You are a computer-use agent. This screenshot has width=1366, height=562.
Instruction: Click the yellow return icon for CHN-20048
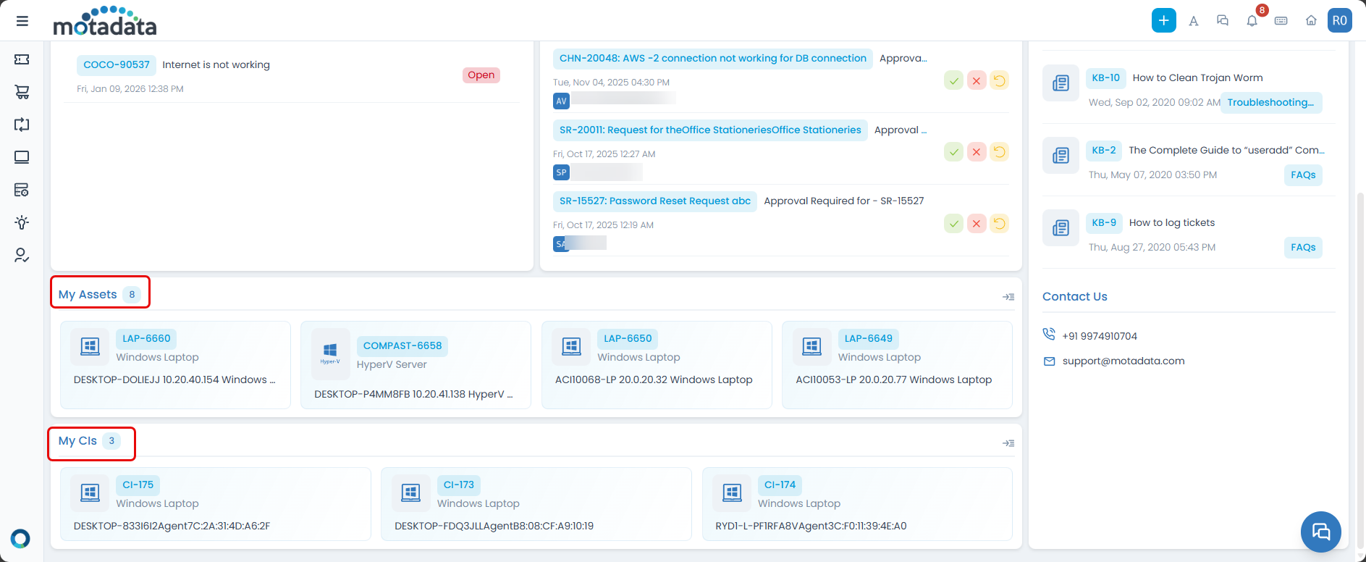(999, 80)
